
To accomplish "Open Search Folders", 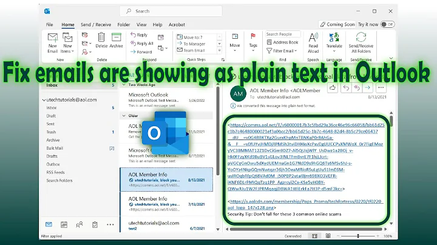I will click(x=59, y=180).
